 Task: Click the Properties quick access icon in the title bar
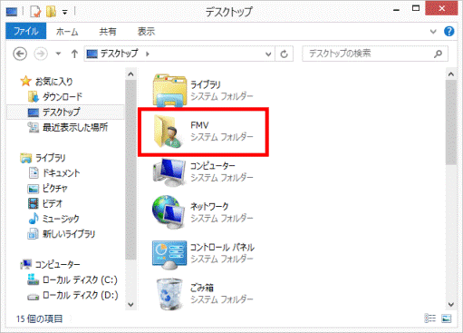(35, 12)
